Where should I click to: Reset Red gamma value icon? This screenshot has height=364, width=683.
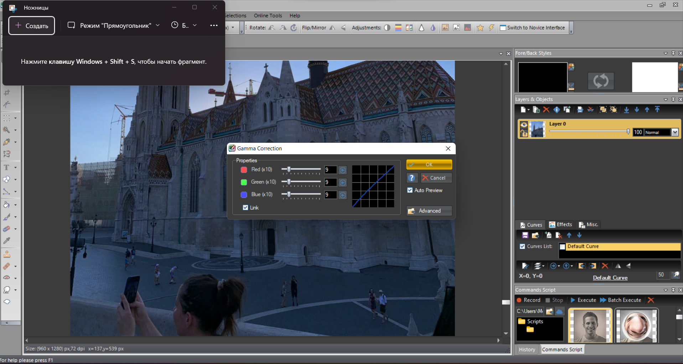click(x=343, y=170)
